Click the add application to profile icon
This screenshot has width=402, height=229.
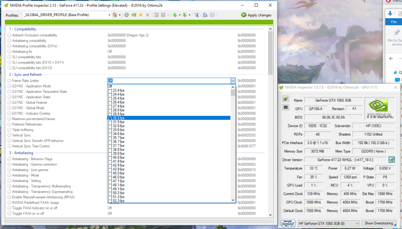(x=156, y=15)
